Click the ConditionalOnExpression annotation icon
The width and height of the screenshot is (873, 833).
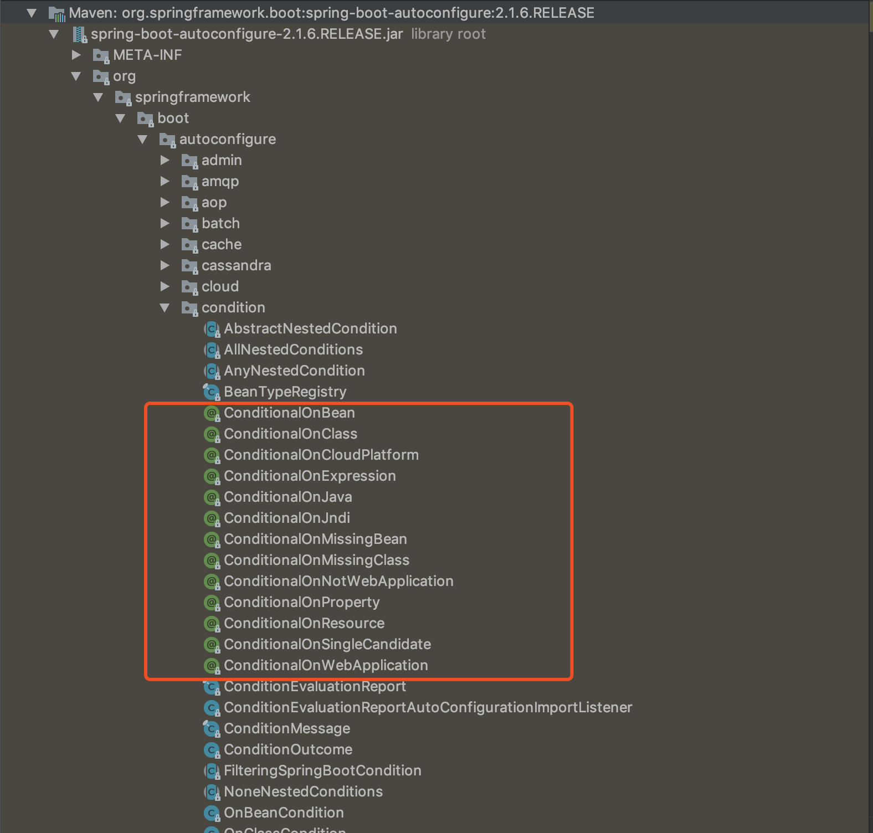212,477
